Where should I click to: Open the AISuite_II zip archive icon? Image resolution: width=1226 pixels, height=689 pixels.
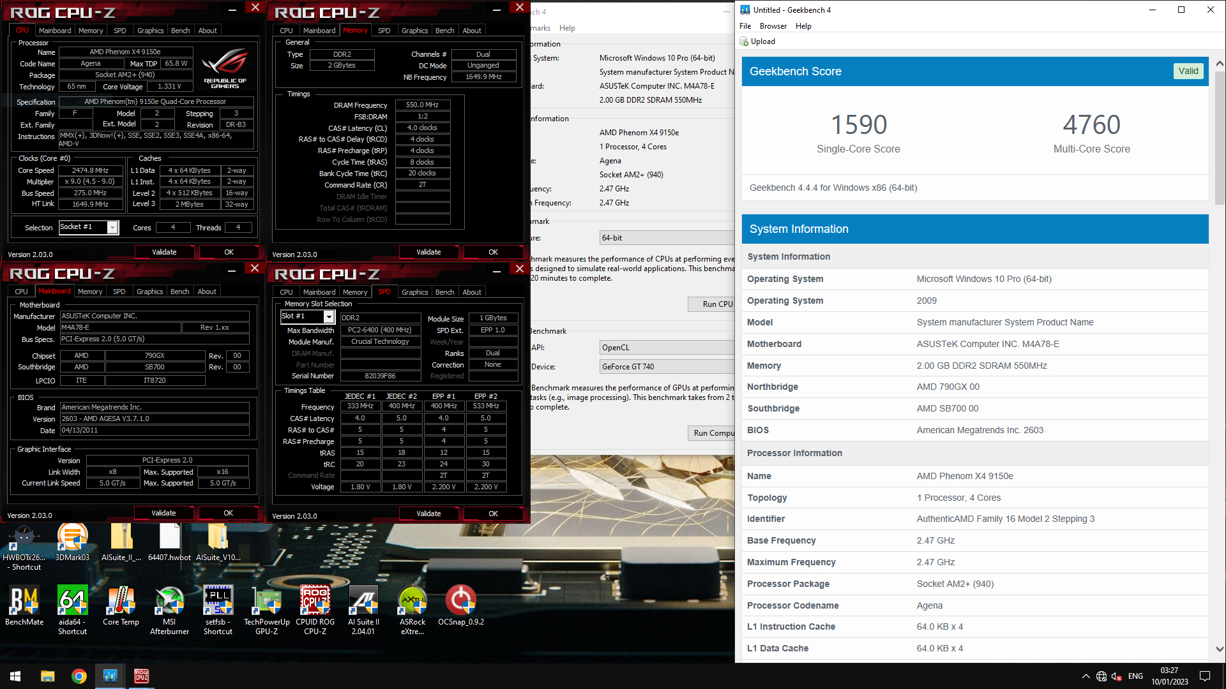(x=121, y=542)
